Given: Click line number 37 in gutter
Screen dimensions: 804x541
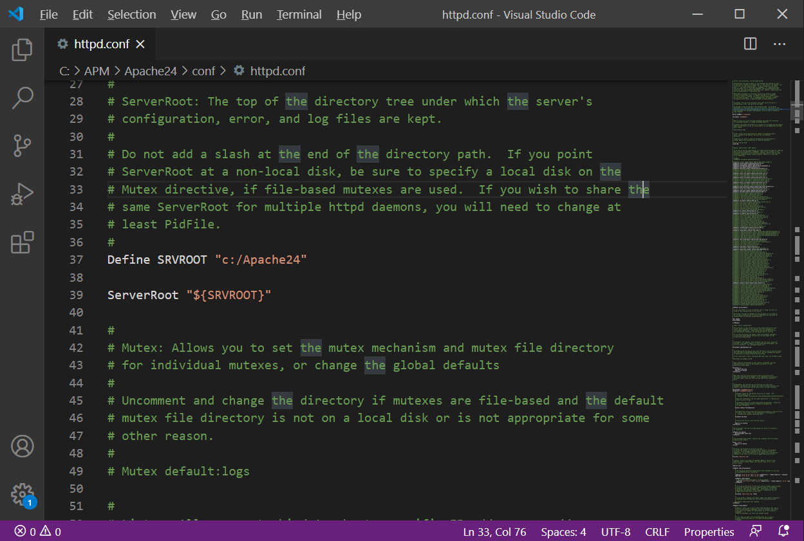Looking at the screenshot, I should (x=77, y=260).
